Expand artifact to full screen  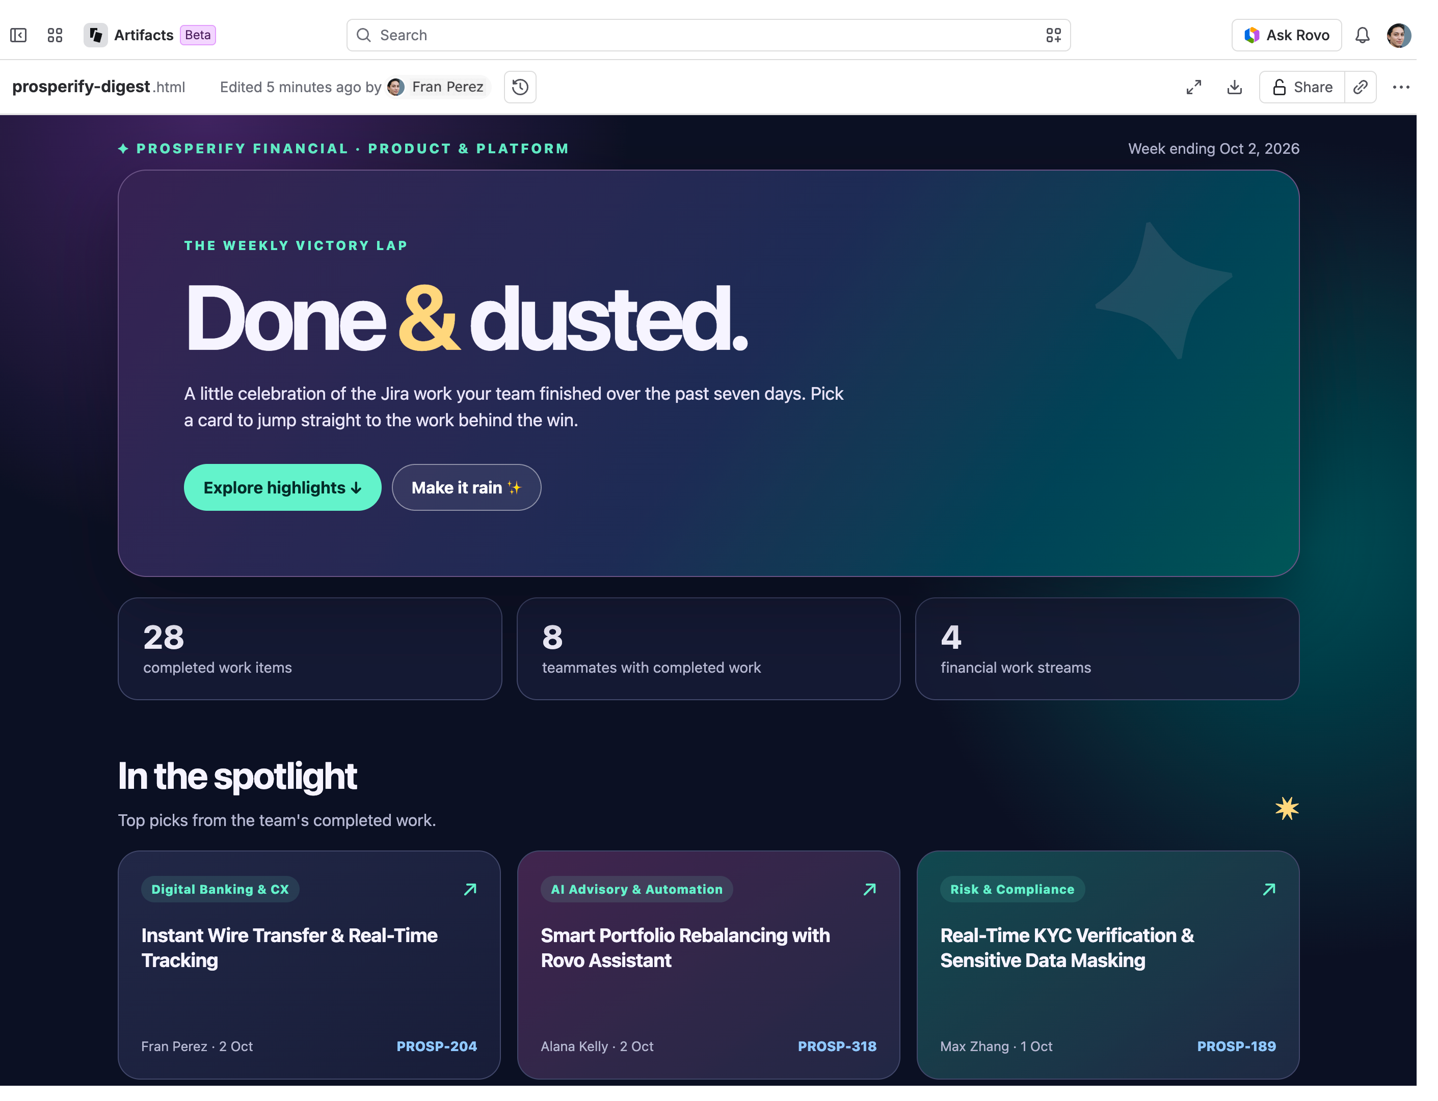tap(1193, 87)
